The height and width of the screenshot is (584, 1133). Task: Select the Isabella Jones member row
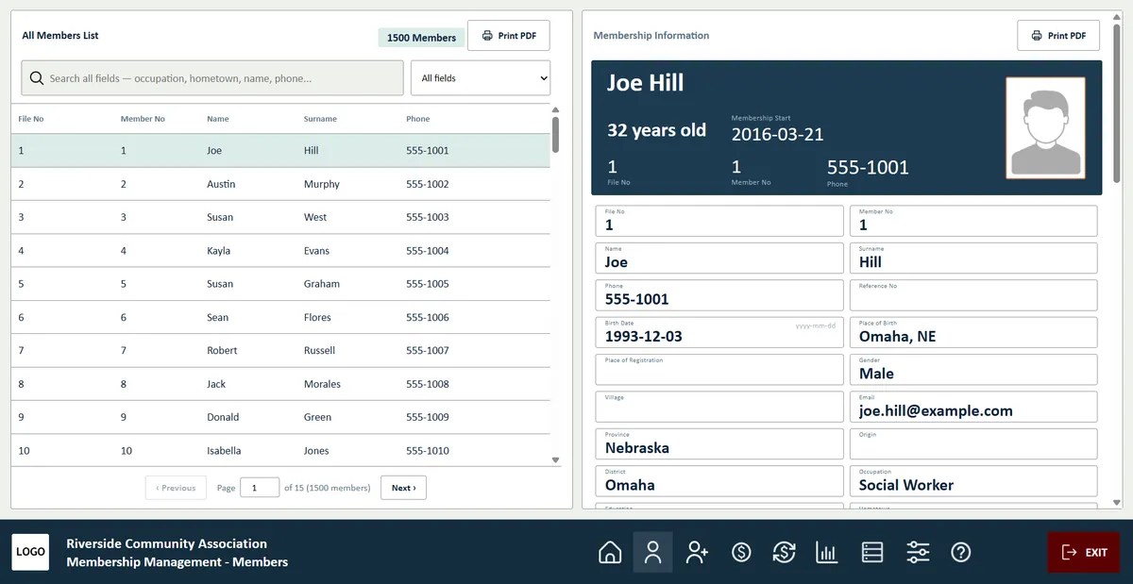pos(280,450)
